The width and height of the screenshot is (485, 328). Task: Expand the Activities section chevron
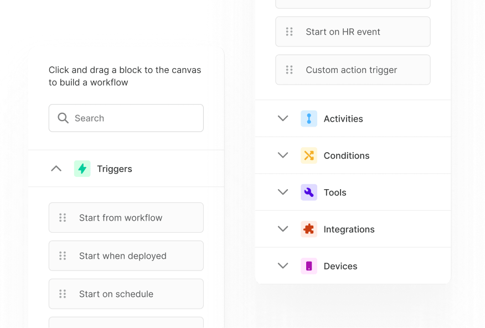[283, 118]
